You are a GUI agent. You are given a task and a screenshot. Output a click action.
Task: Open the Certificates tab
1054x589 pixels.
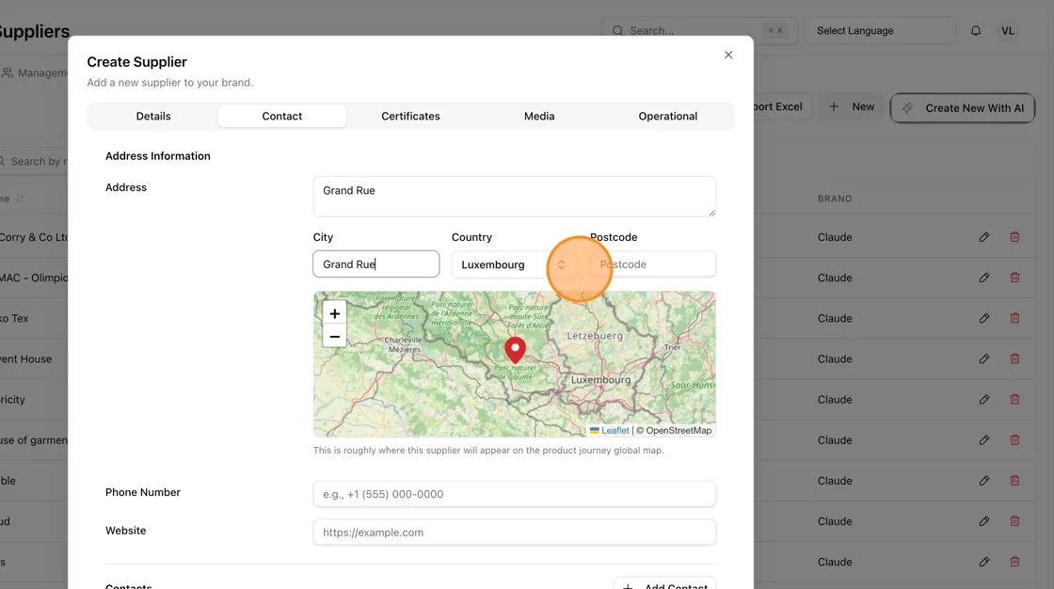[410, 117]
